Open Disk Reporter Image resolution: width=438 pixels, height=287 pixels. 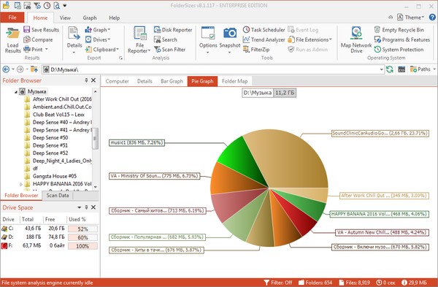click(x=173, y=30)
